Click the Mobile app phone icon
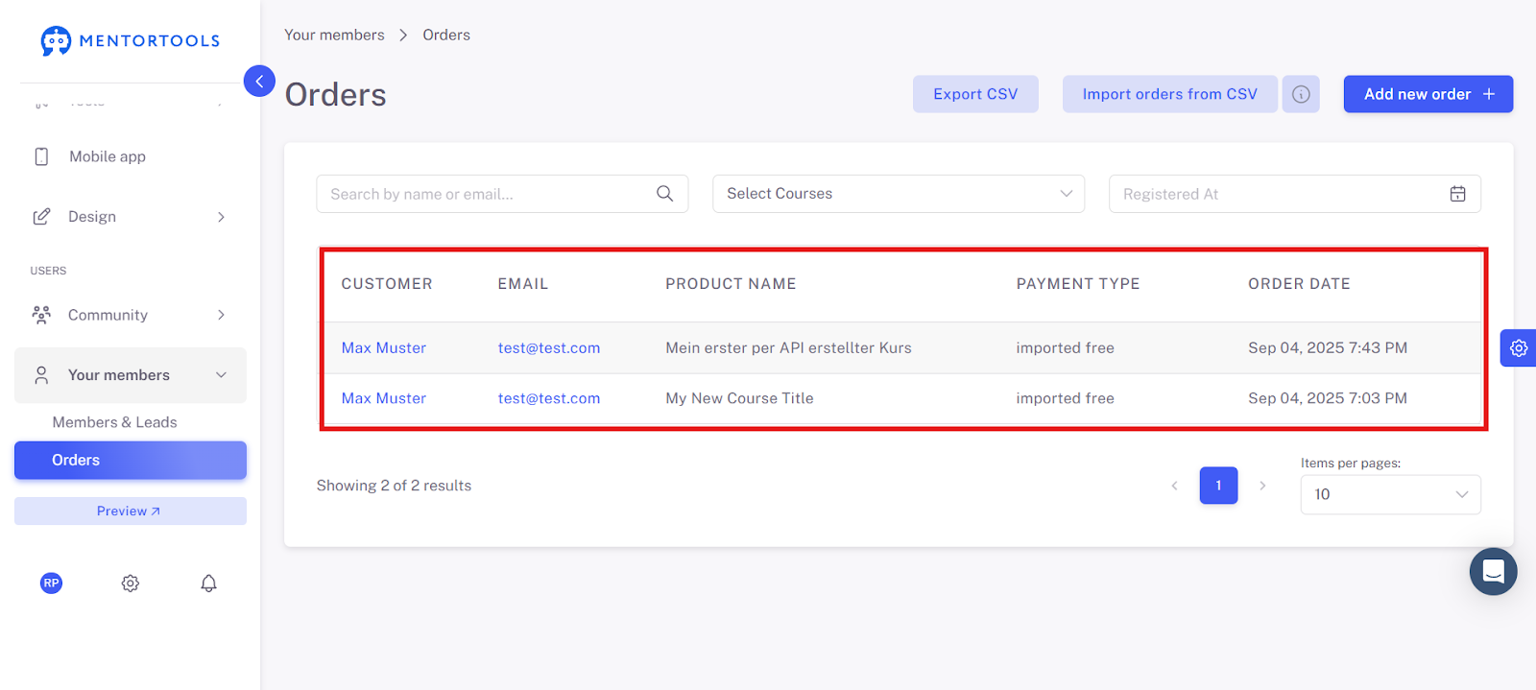 [x=41, y=156]
